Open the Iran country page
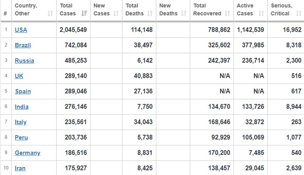The width and height of the screenshot is (304, 175). (20, 168)
